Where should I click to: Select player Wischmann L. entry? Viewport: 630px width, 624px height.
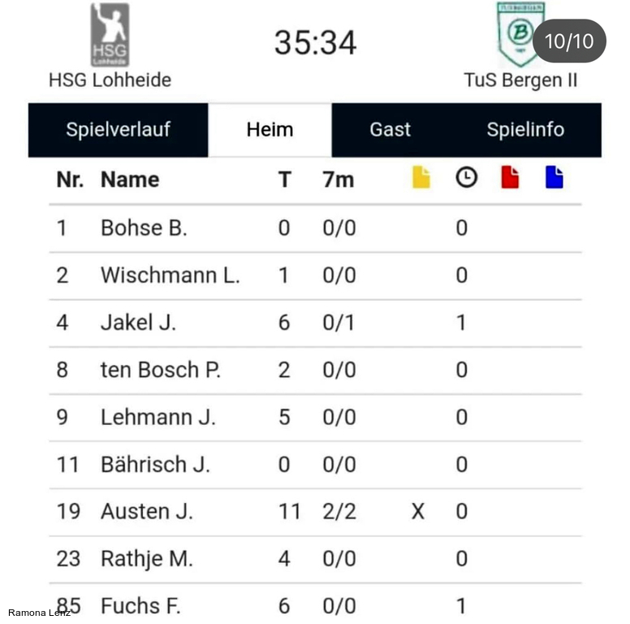coord(170,275)
